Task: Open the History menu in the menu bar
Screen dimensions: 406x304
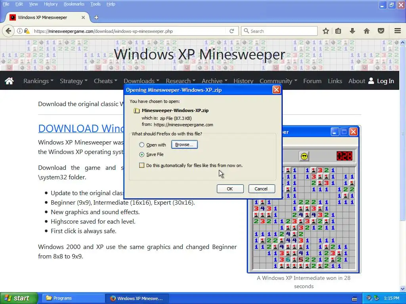Action: tap(50, 4)
